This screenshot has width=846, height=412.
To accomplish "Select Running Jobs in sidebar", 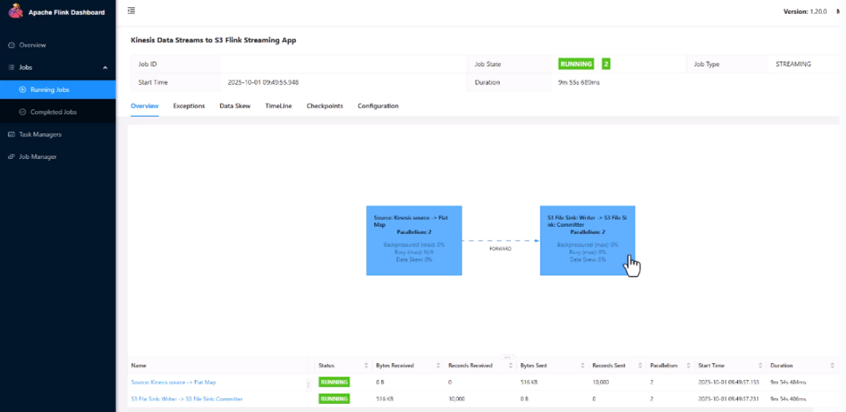I will click(x=58, y=90).
